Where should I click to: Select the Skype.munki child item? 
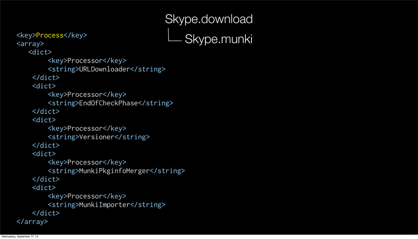click(x=218, y=39)
